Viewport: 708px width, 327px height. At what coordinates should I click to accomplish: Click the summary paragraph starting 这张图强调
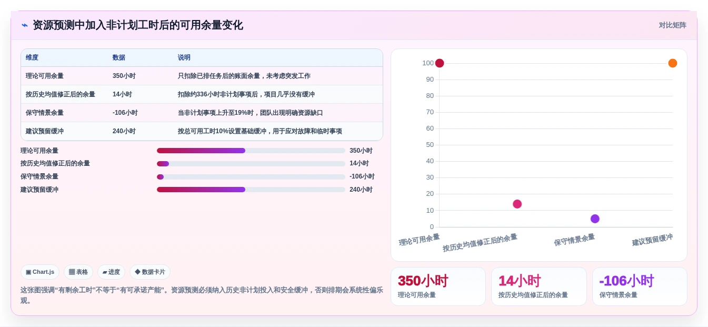pos(202,295)
